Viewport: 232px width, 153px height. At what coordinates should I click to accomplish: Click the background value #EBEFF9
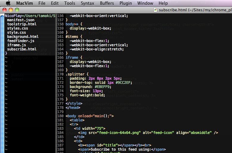(102, 87)
